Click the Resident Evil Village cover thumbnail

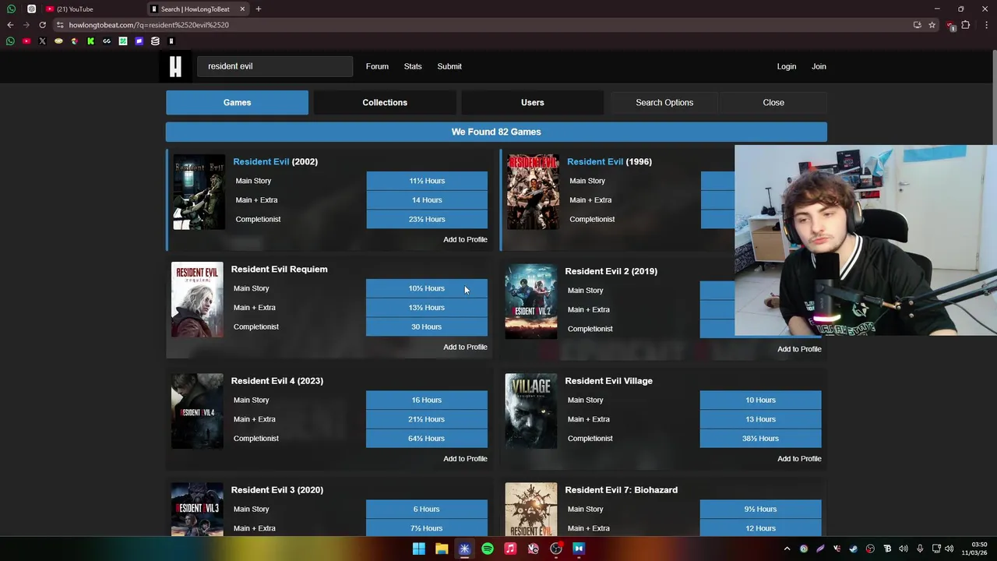pos(531,411)
